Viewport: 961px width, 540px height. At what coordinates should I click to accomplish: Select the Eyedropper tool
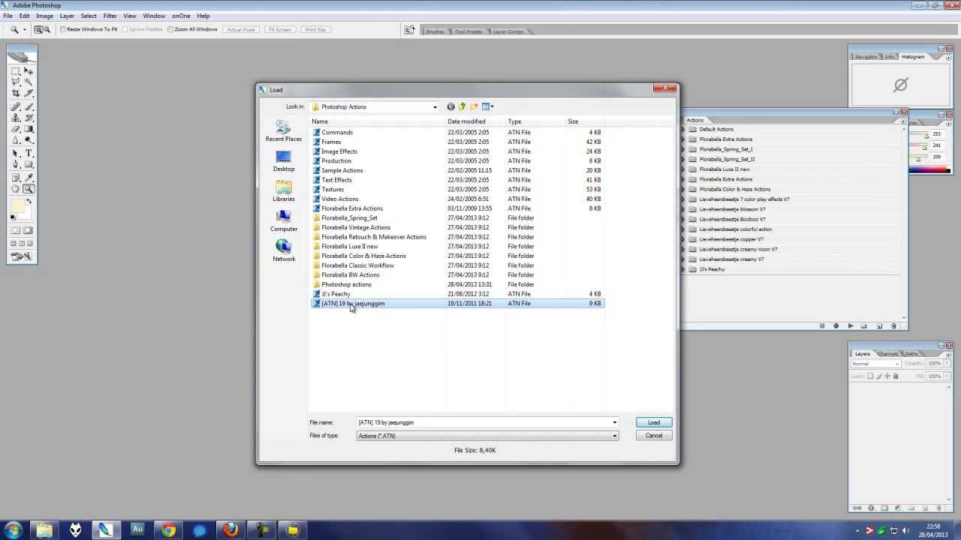[29, 178]
